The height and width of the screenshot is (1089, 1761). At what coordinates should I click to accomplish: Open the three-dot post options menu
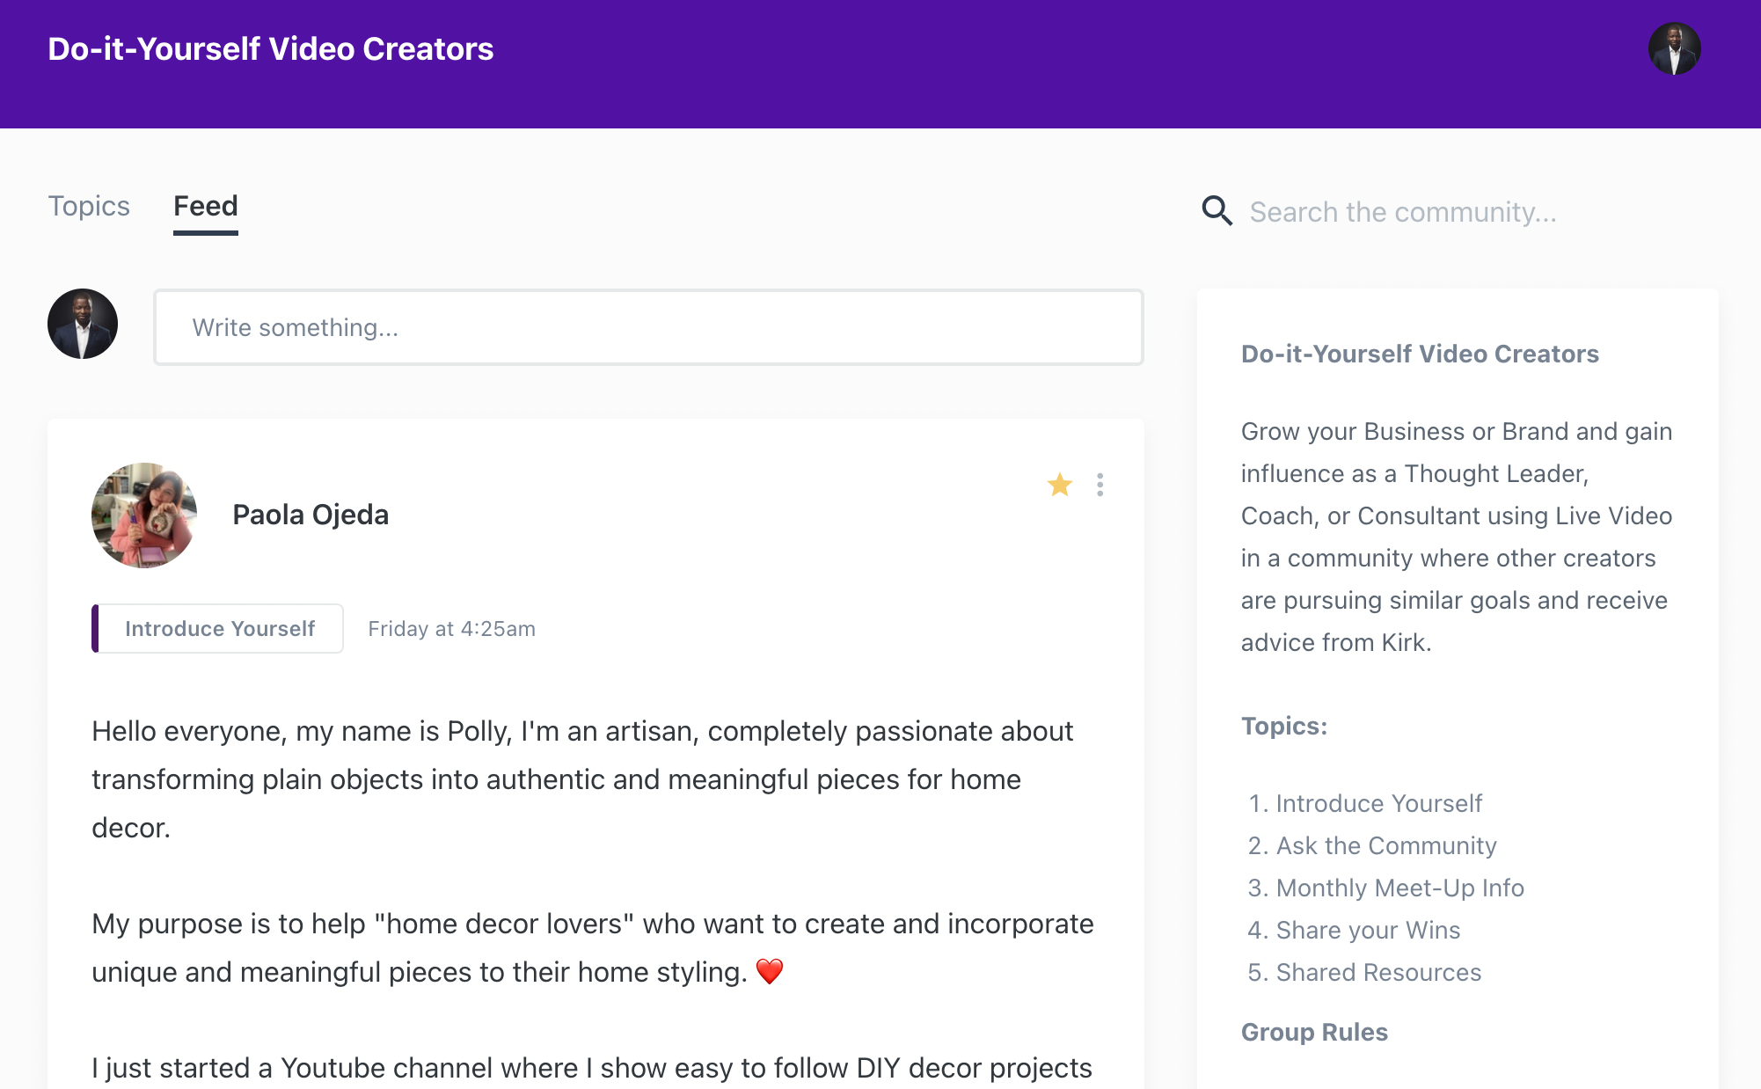click(x=1100, y=485)
